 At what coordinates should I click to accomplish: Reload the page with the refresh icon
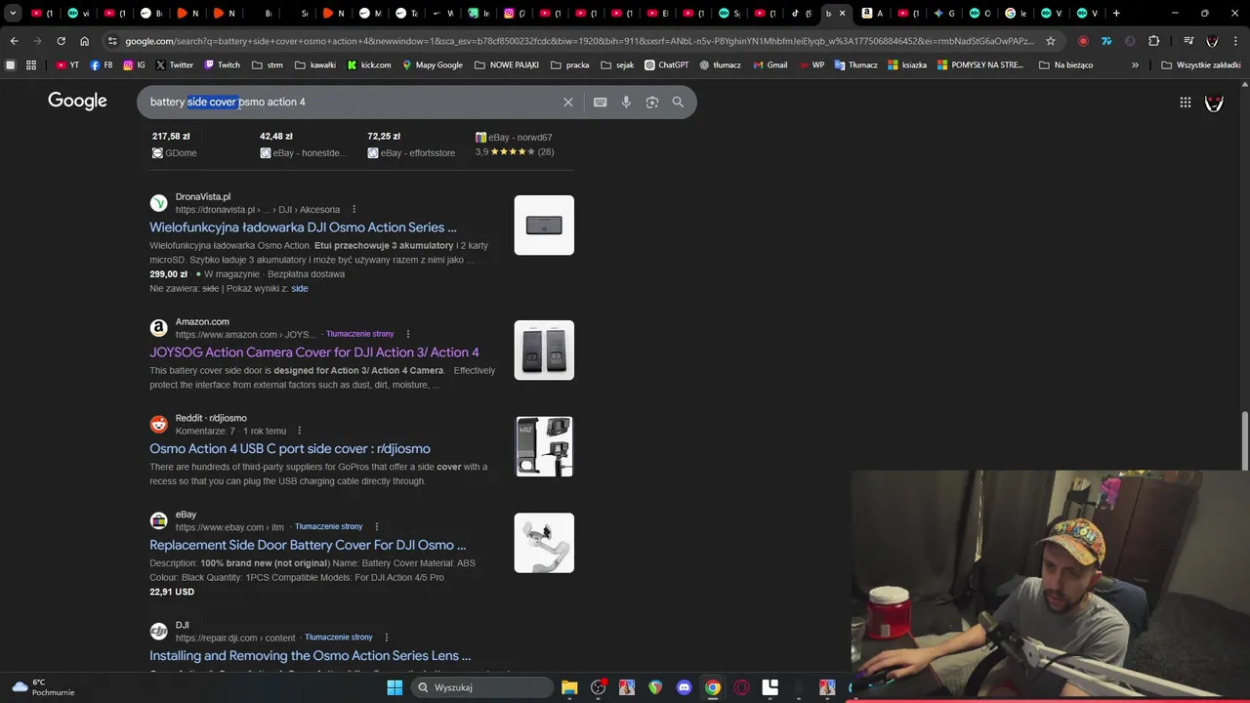(61, 41)
